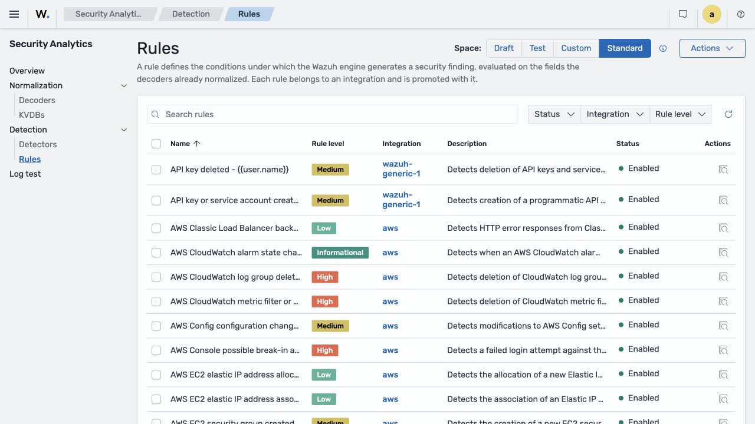Click the AWS EC2 elastic IP address alloc name
This screenshot has width=755, height=424.
coord(235,375)
